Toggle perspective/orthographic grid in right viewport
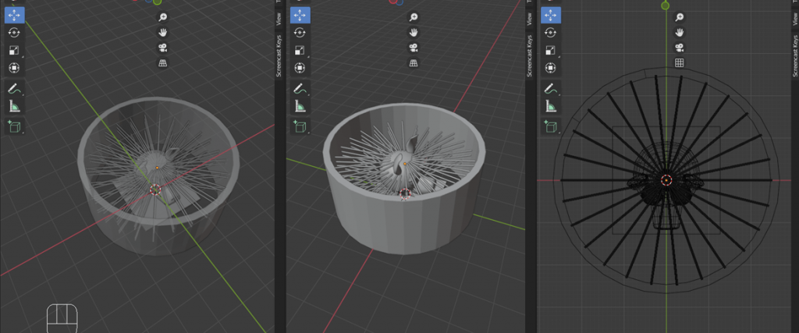 tap(680, 63)
